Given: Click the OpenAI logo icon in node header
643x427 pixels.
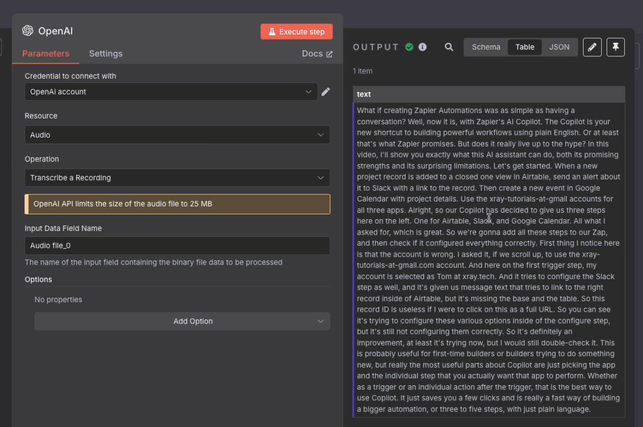Looking at the screenshot, I should click(x=28, y=31).
